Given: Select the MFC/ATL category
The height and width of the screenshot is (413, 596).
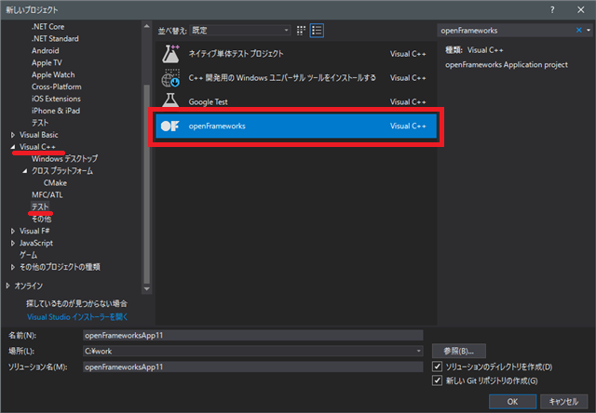Looking at the screenshot, I should tap(47, 194).
